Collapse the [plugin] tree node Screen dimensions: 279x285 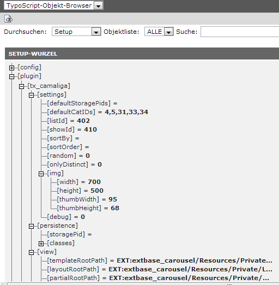tap(11, 76)
